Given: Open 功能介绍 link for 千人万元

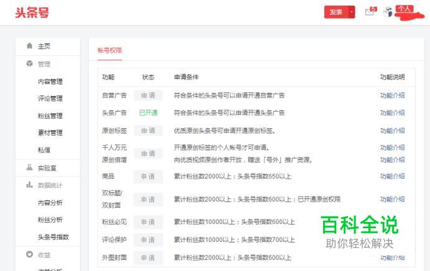Looking at the screenshot, I should click(393, 148).
